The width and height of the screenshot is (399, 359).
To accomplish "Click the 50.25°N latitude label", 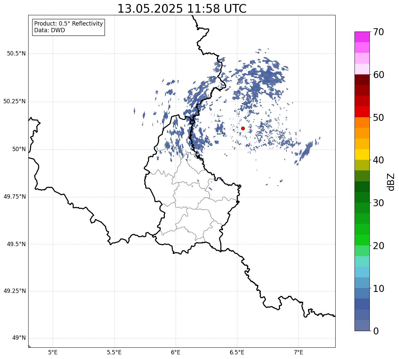I will (15, 101).
